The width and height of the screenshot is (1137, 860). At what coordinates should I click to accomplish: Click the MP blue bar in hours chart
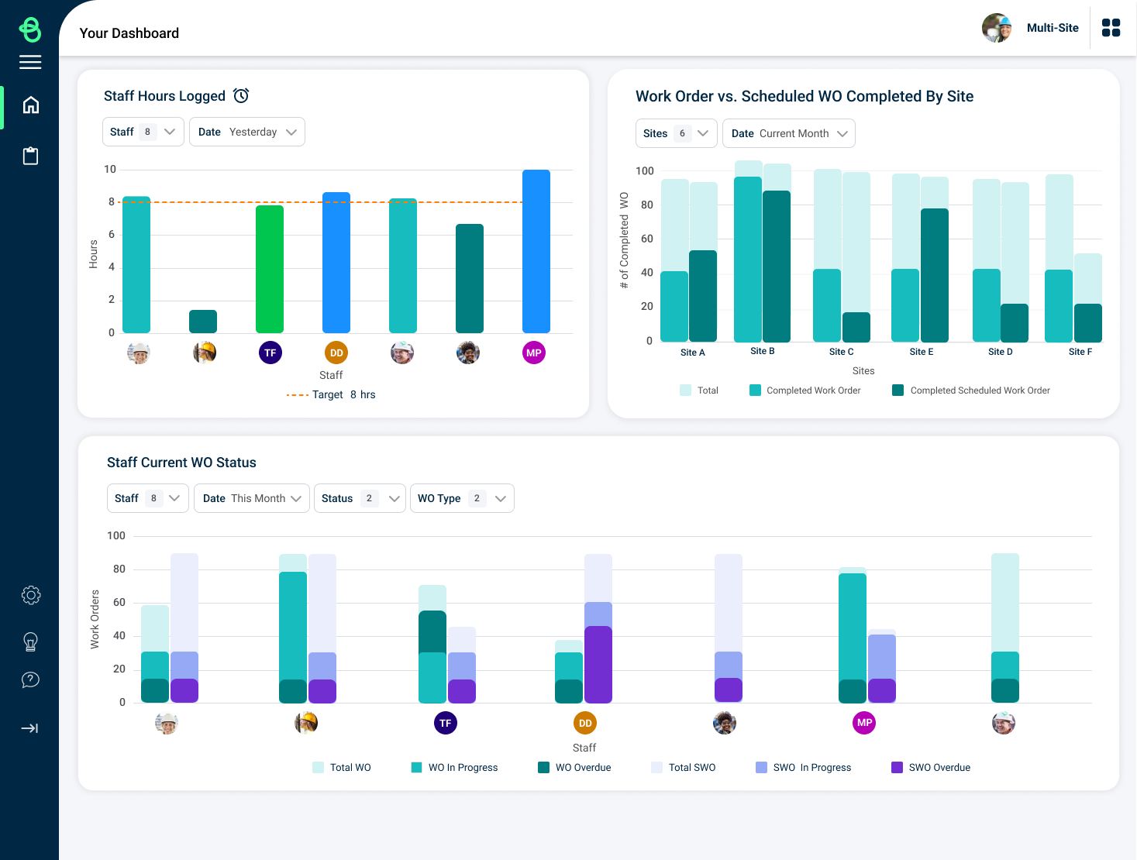(536, 251)
